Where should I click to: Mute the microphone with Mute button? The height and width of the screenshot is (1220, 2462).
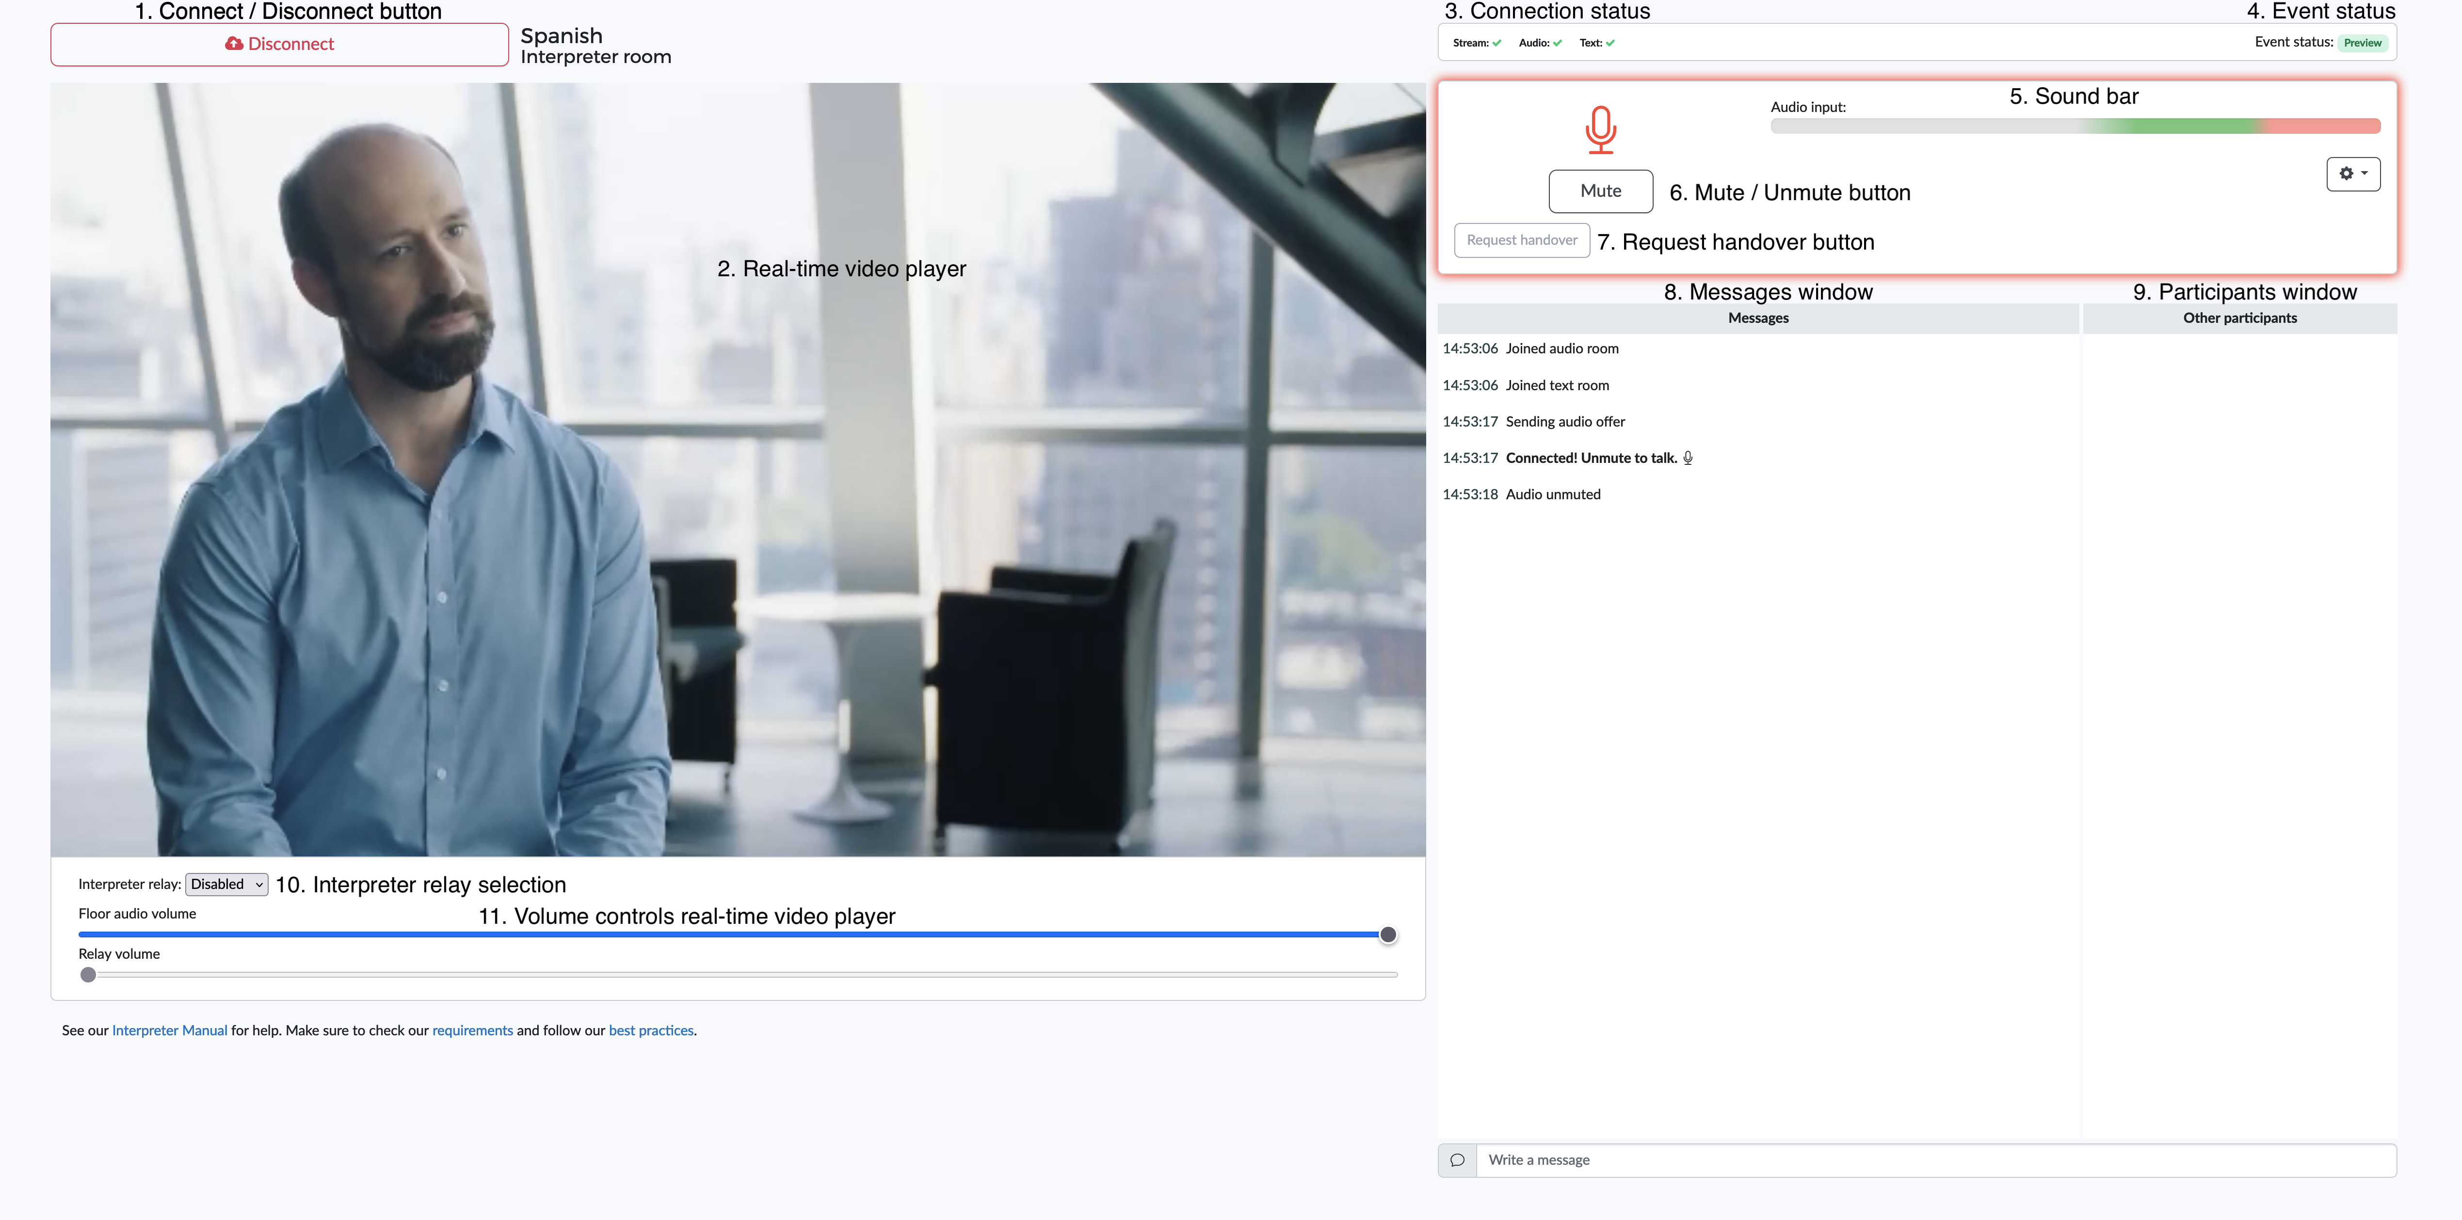click(1601, 191)
